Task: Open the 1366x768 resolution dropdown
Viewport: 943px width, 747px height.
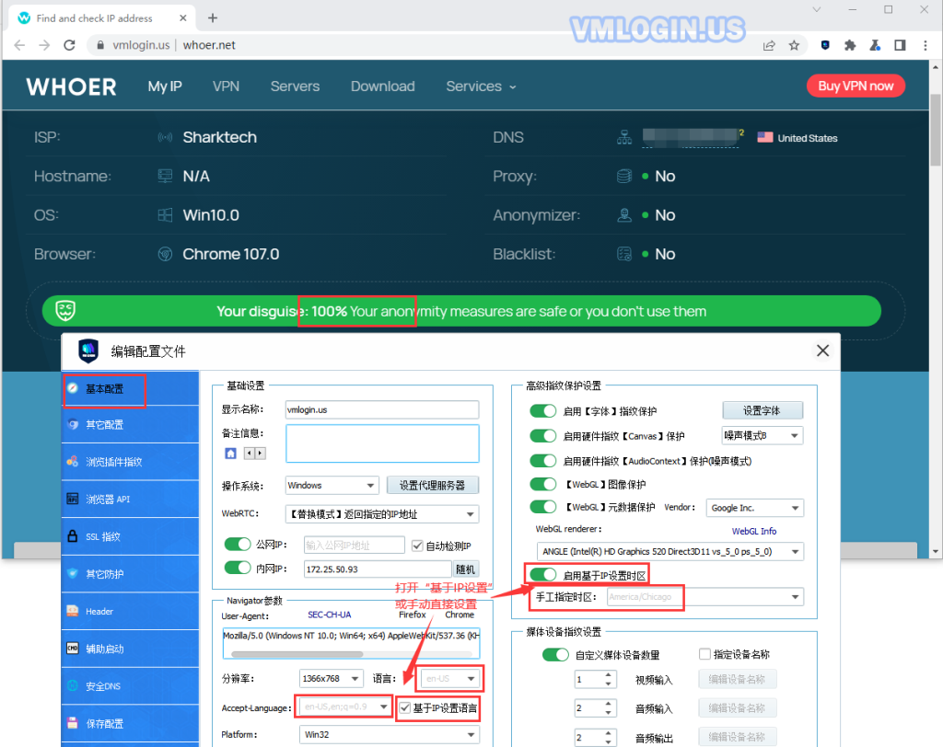Action: tap(332, 679)
